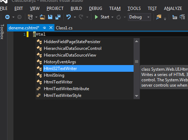Open the Toolbox side panel
The image size is (188, 140).
coord(2,32)
